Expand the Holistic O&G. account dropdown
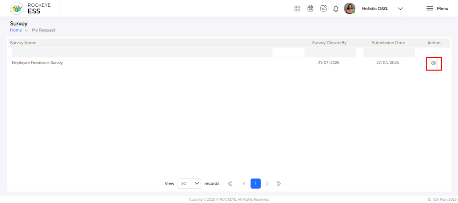 400,9
